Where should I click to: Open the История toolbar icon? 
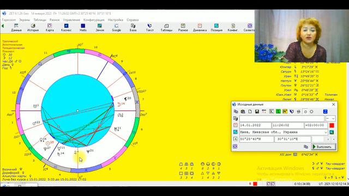point(33,28)
